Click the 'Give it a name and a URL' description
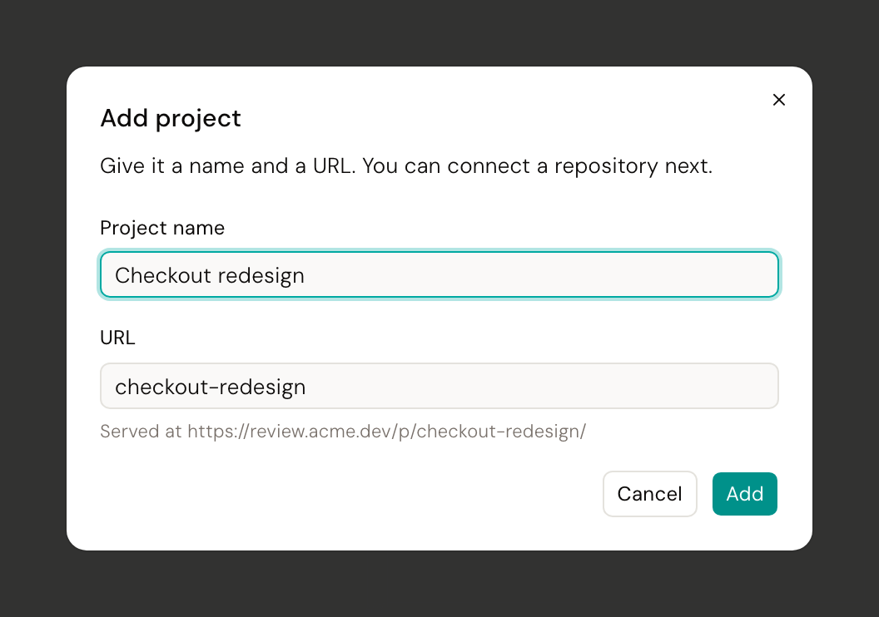This screenshot has width=879, height=617. point(406,166)
